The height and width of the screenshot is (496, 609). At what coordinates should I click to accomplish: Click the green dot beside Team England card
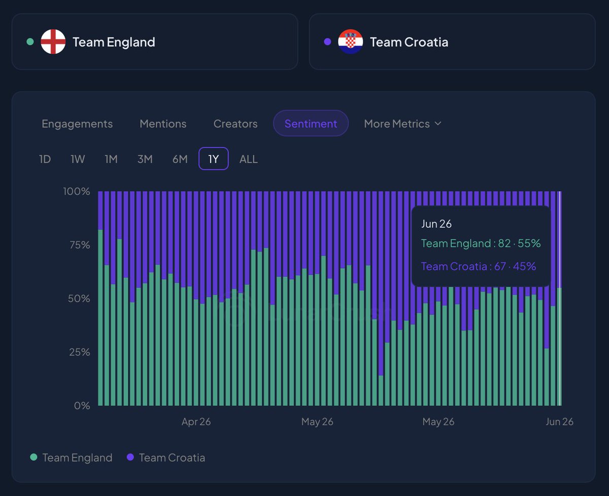[30, 42]
